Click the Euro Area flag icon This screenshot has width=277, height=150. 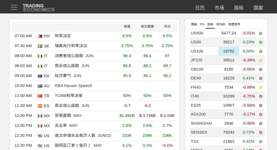[x=40, y=76]
